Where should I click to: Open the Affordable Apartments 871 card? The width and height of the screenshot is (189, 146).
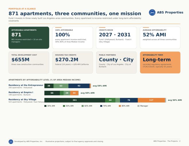tap(29, 38)
